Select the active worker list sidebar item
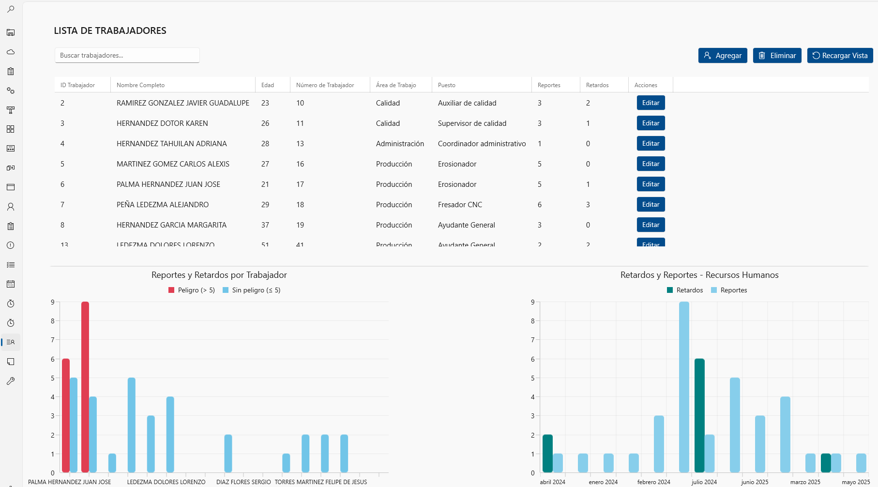Image resolution: width=878 pixels, height=487 pixels. click(x=11, y=342)
